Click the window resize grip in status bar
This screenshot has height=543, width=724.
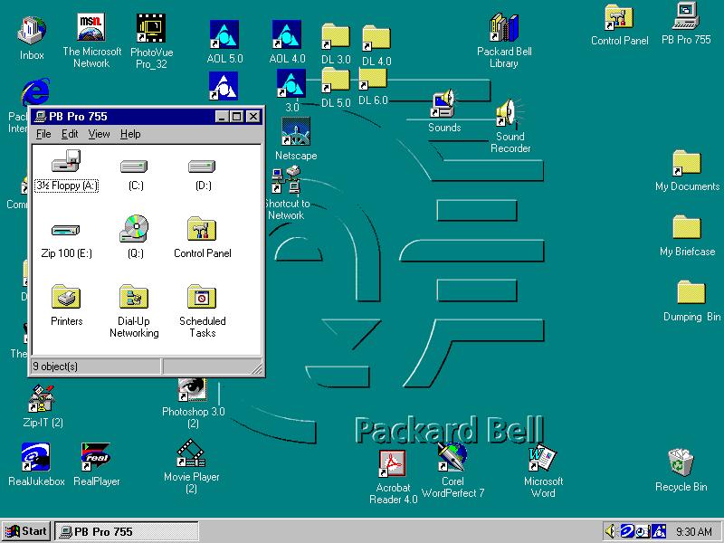tap(256, 368)
